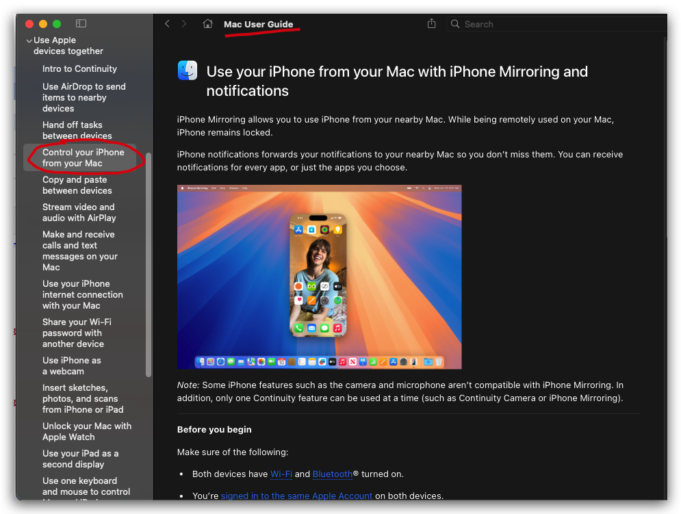Image resolution: width=681 pixels, height=514 pixels.
Task: Open Stream video and audio with AirPlay
Action: pos(79,212)
